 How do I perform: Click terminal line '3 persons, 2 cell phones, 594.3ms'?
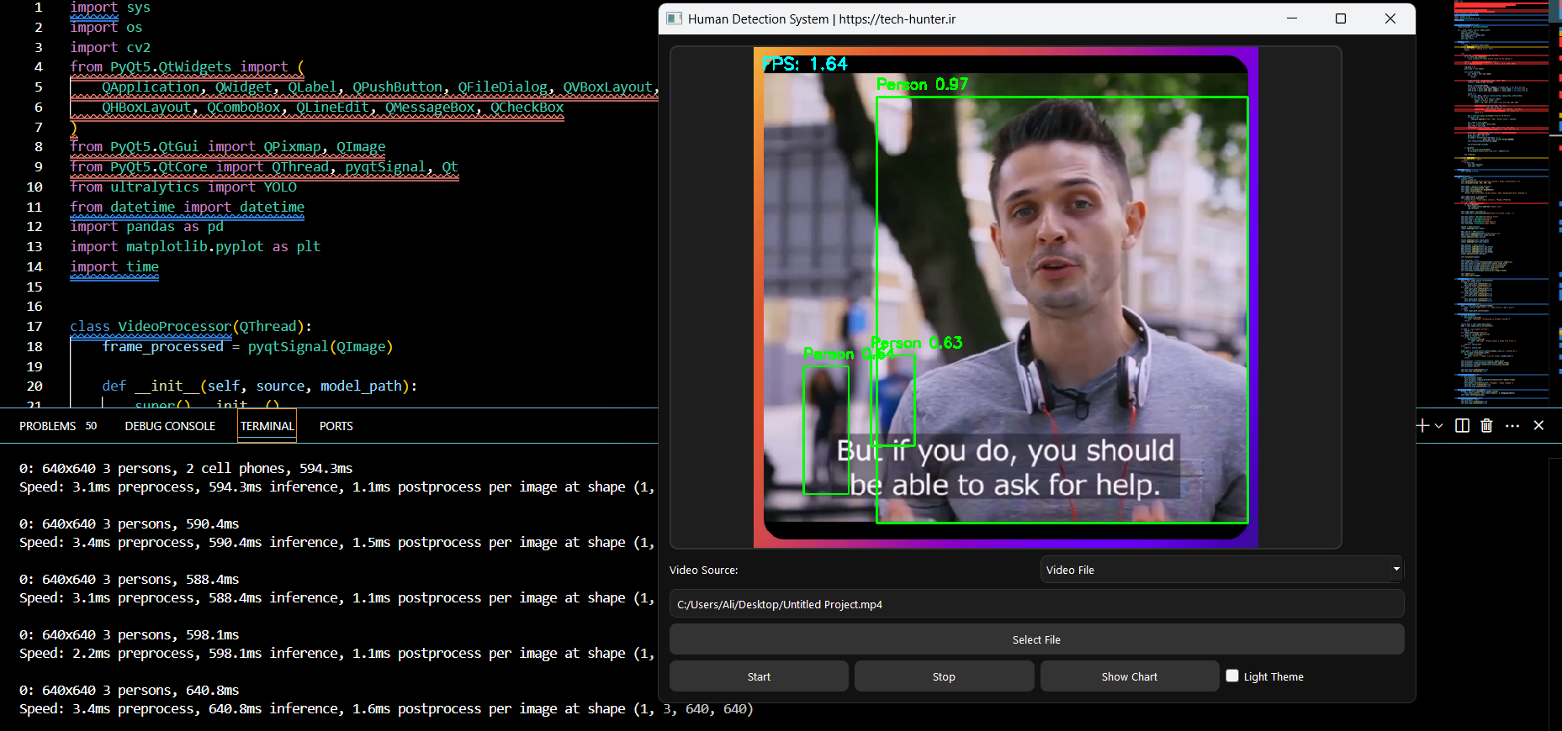coord(186,468)
